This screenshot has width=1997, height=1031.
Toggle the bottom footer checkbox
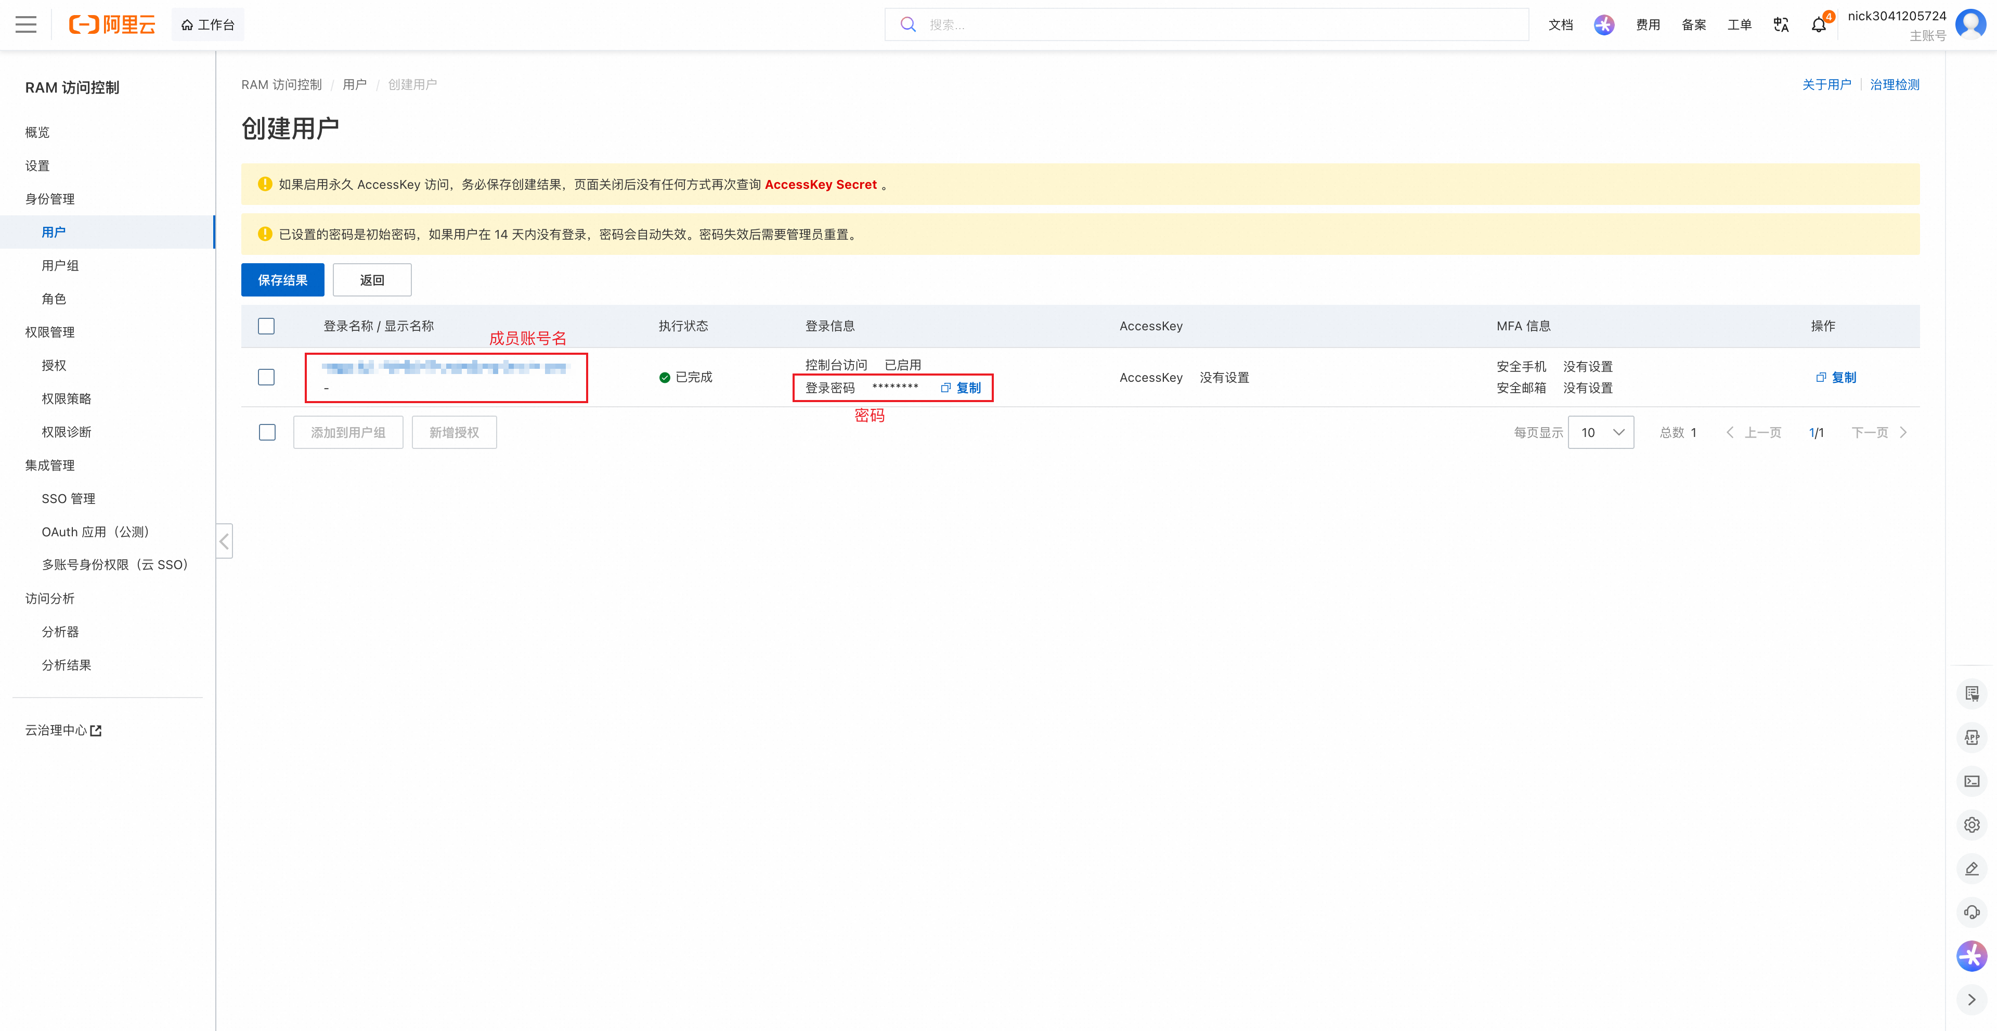267,433
